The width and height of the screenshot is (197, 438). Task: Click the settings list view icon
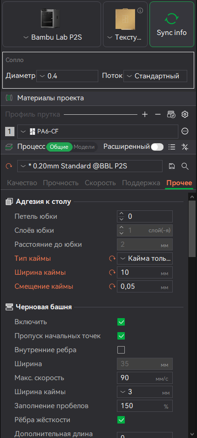(x=172, y=147)
